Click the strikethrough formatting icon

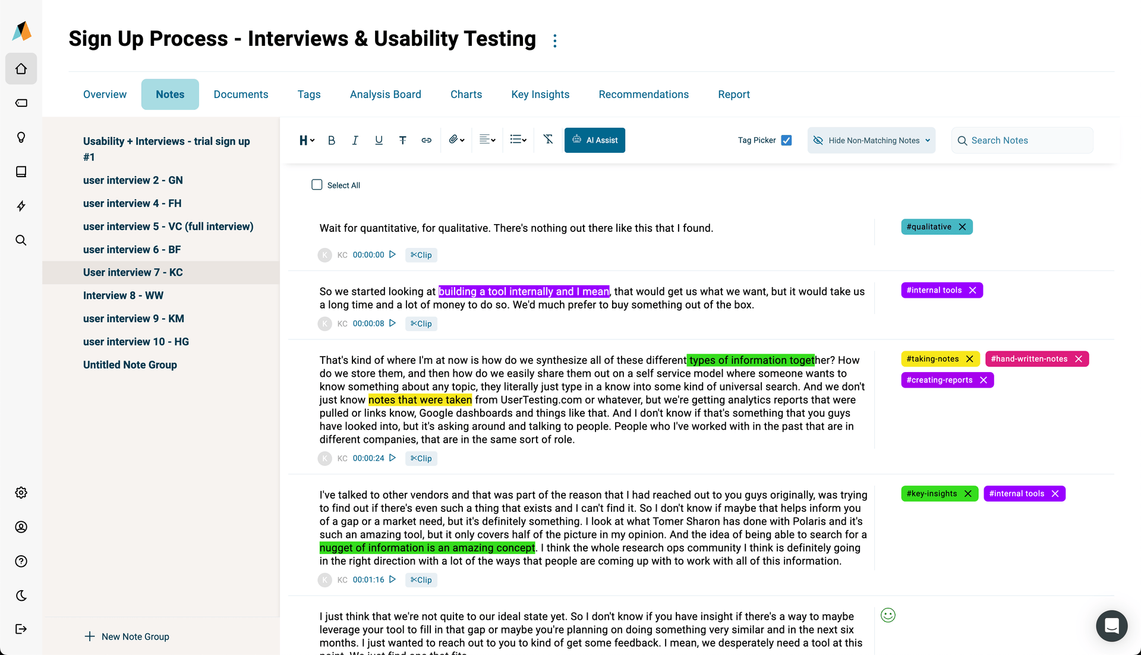[x=402, y=140]
